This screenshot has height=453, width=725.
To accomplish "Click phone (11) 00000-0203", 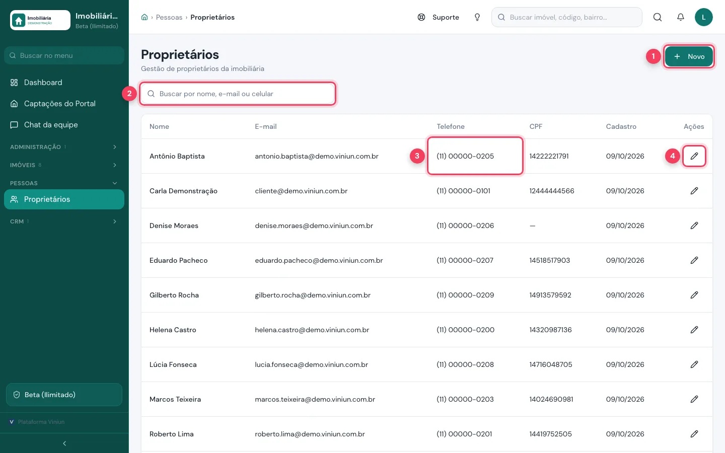I will 465,399.
